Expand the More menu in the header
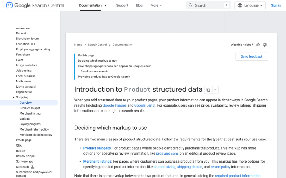The image size is (286, 178). 156,5
